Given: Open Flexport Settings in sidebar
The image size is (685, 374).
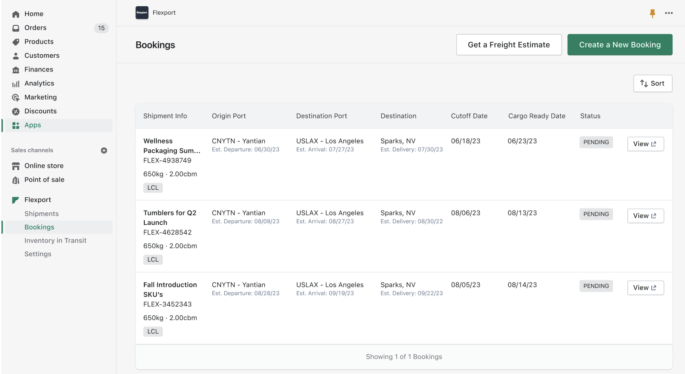Looking at the screenshot, I should [x=38, y=254].
